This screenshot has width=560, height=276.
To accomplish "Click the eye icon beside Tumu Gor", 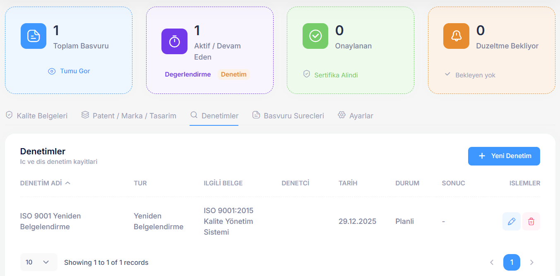I will tap(52, 71).
